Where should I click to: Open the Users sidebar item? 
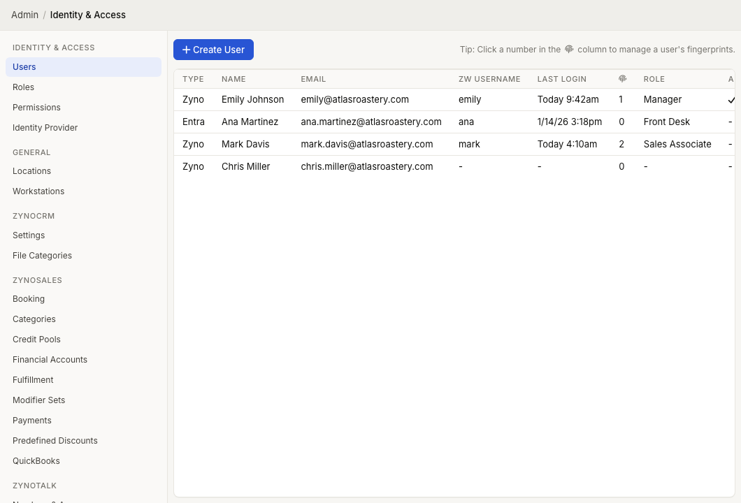coord(84,67)
